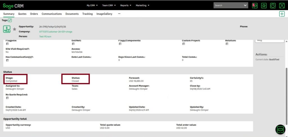Toggle the Has Communication(s) checkbox
The image size is (288, 137).
click(x=7, y=60)
